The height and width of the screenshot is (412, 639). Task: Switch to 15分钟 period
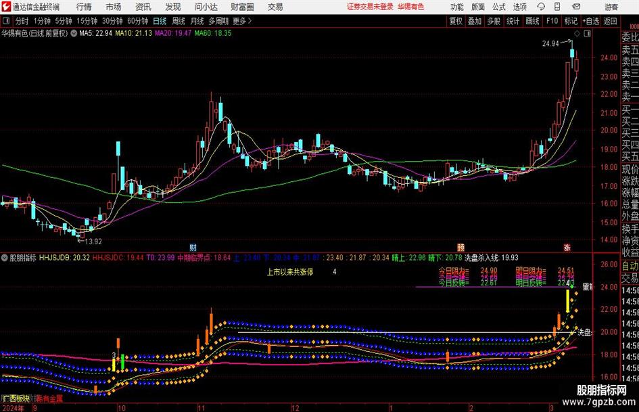pos(87,21)
